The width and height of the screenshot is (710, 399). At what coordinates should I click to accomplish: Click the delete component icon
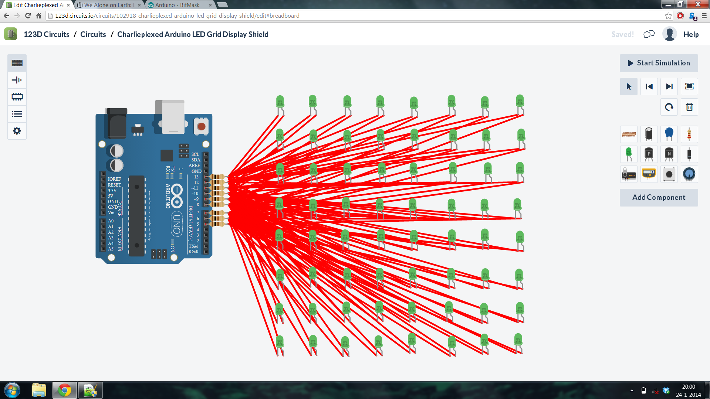[x=689, y=107]
